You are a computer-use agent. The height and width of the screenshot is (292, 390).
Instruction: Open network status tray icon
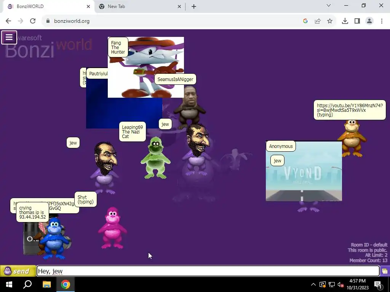(x=331, y=284)
